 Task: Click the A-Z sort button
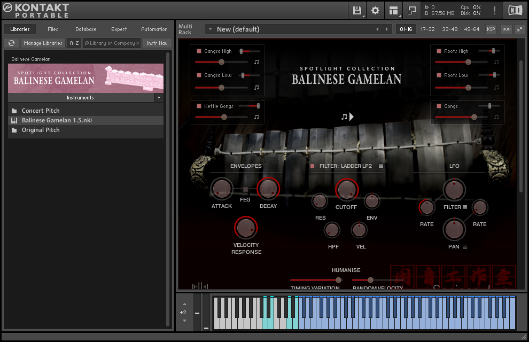point(74,43)
